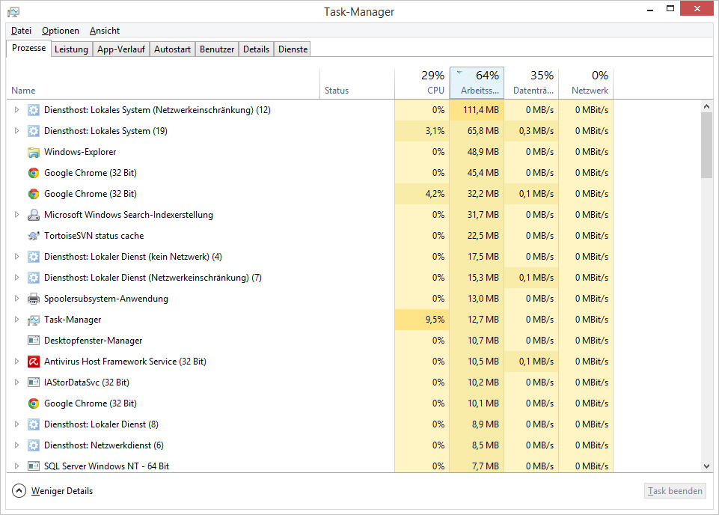Screen dimensions: 719x515
Task: Expand Diensthost: Lokales System (19) group
Action: (16, 131)
